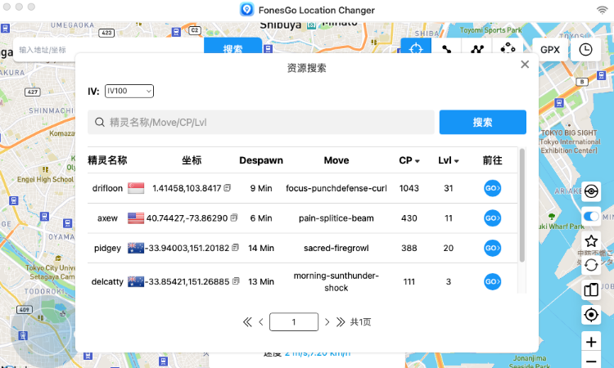Open the device panel sidebar icon

pos(591,290)
